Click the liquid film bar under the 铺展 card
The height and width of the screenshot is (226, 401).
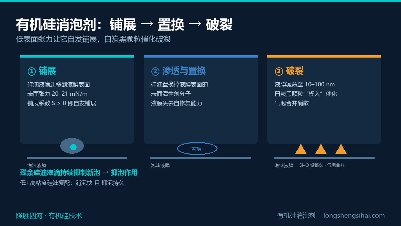point(77,158)
